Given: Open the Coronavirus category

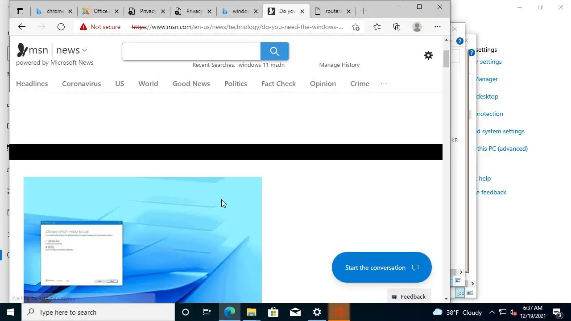Looking at the screenshot, I should pyautogui.click(x=81, y=84).
